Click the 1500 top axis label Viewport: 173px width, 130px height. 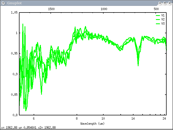pyautogui.click(x=51, y=9)
